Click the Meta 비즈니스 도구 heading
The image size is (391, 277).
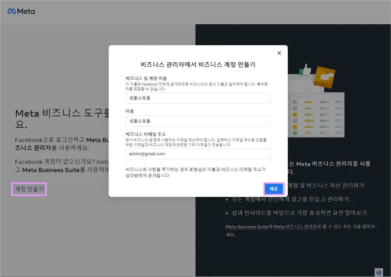click(x=62, y=119)
